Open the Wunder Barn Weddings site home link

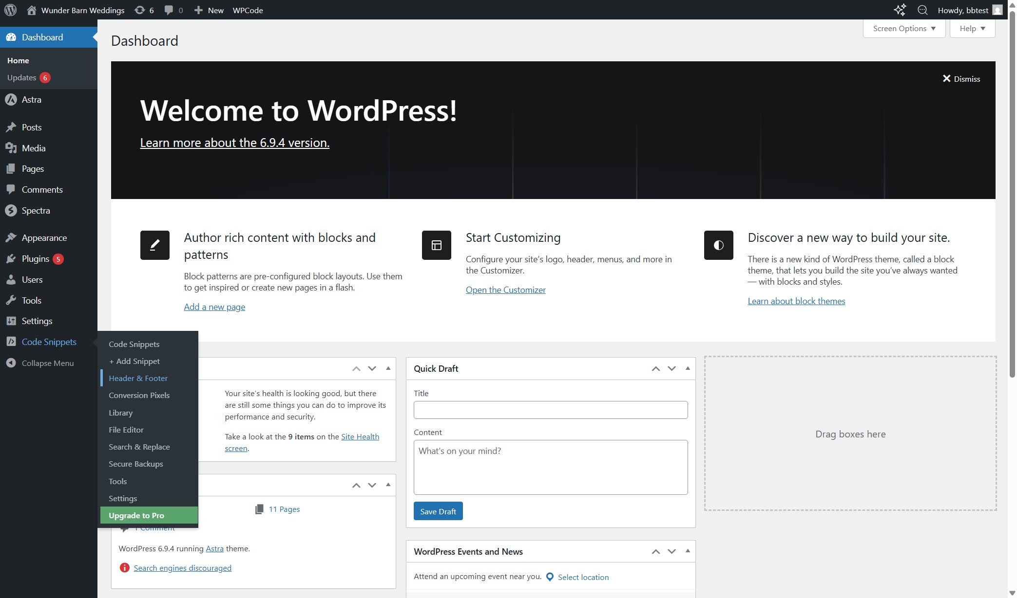coord(76,10)
